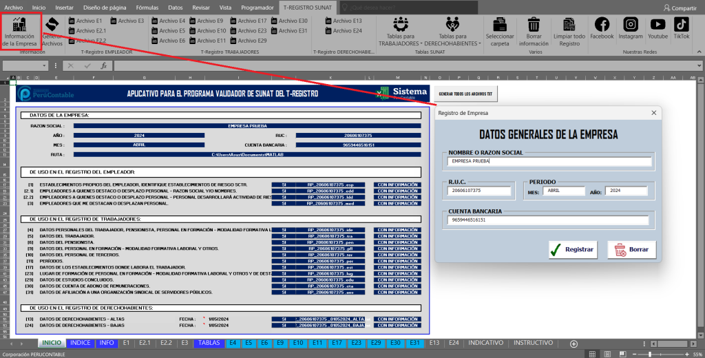
Task: Click the Compartir share button
Action: point(680,8)
